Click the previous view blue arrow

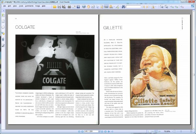pos(109,131)
